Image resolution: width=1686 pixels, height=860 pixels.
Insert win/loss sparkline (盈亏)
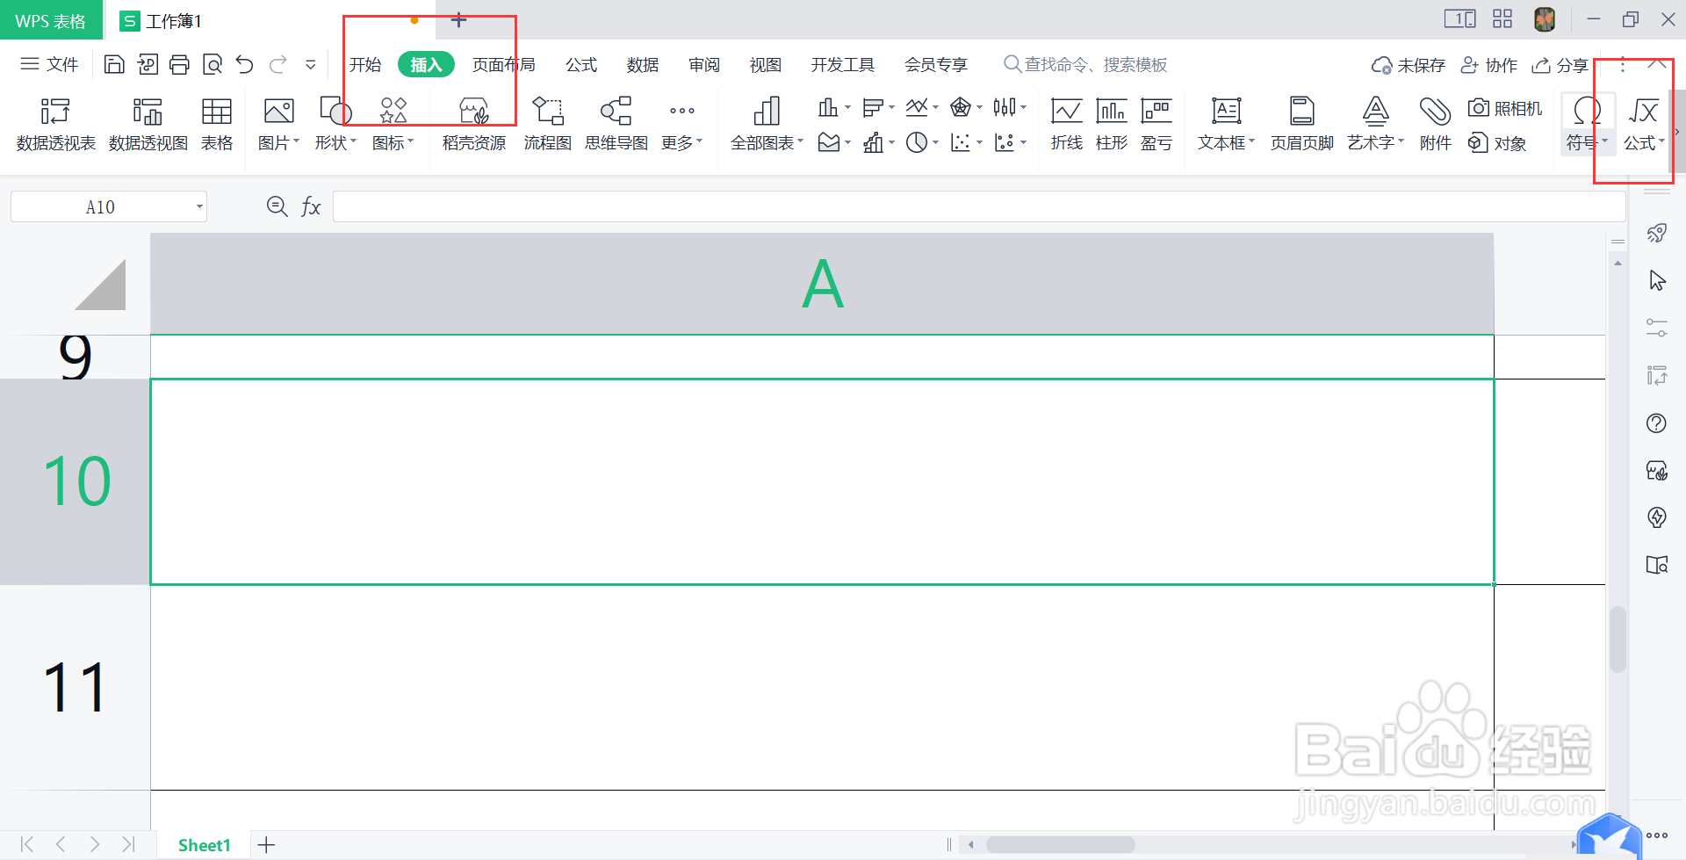[1156, 124]
